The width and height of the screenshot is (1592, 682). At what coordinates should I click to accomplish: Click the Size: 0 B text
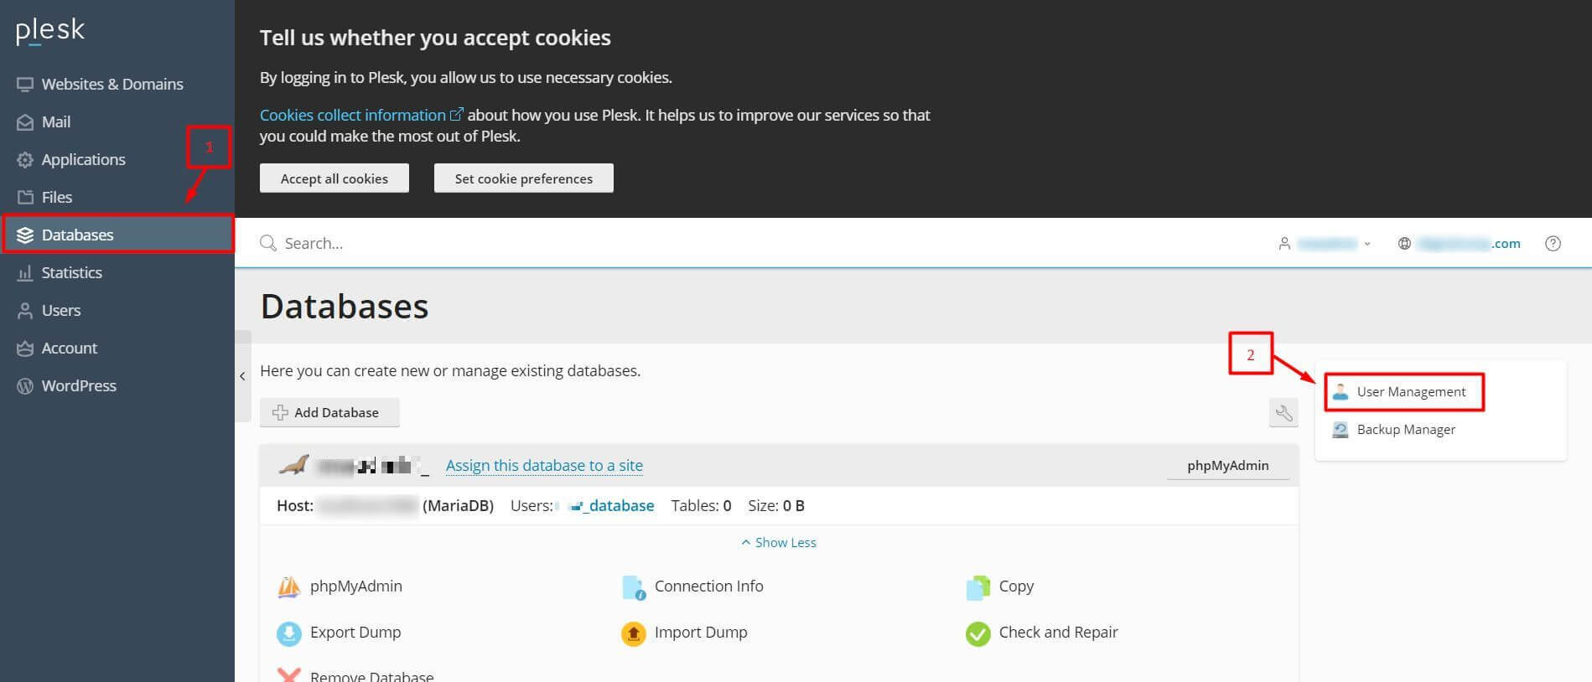click(776, 505)
